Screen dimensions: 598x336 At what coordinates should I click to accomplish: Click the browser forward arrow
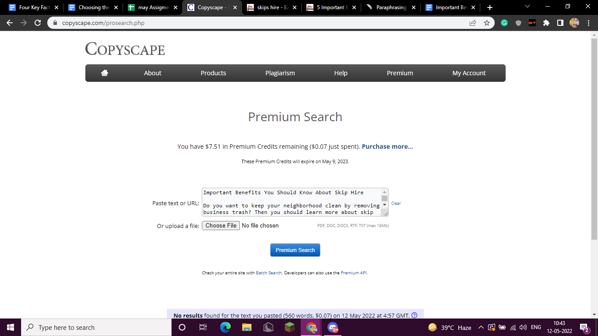pyautogui.click(x=24, y=23)
